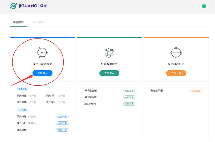This screenshot has width=215, height=142.
Task: Enter 极光开发者服务 with blue 立即进入 button
Action: click(42, 73)
